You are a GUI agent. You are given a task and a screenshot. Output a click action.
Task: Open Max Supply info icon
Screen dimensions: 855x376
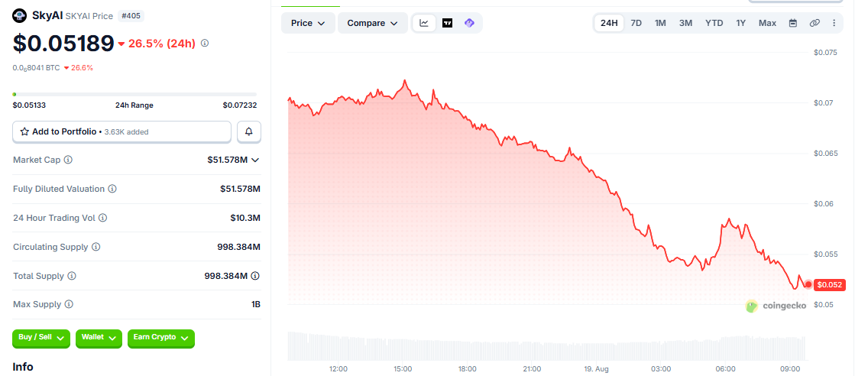click(x=69, y=304)
